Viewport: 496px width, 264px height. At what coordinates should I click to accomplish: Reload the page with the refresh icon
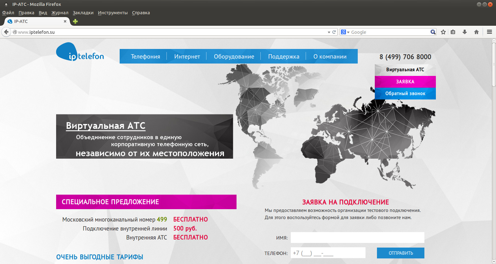pyautogui.click(x=334, y=32)
